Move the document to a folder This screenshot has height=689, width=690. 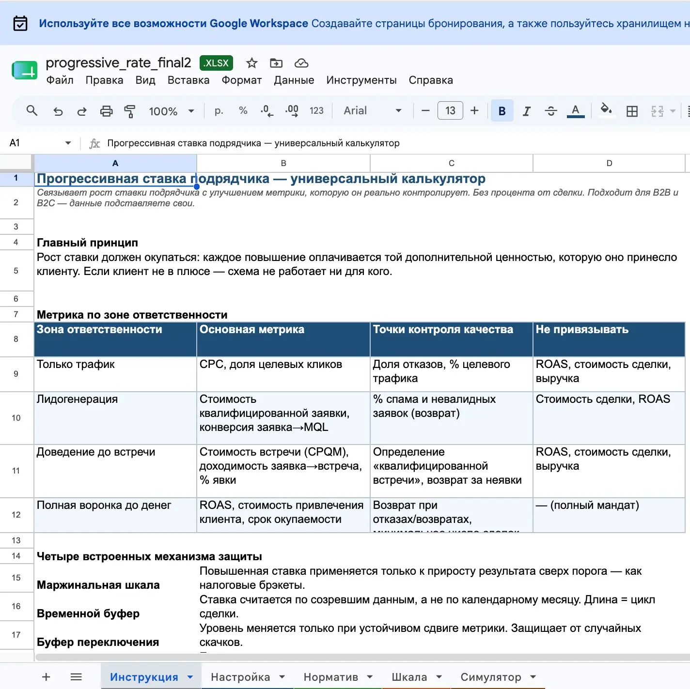point(276,63)
